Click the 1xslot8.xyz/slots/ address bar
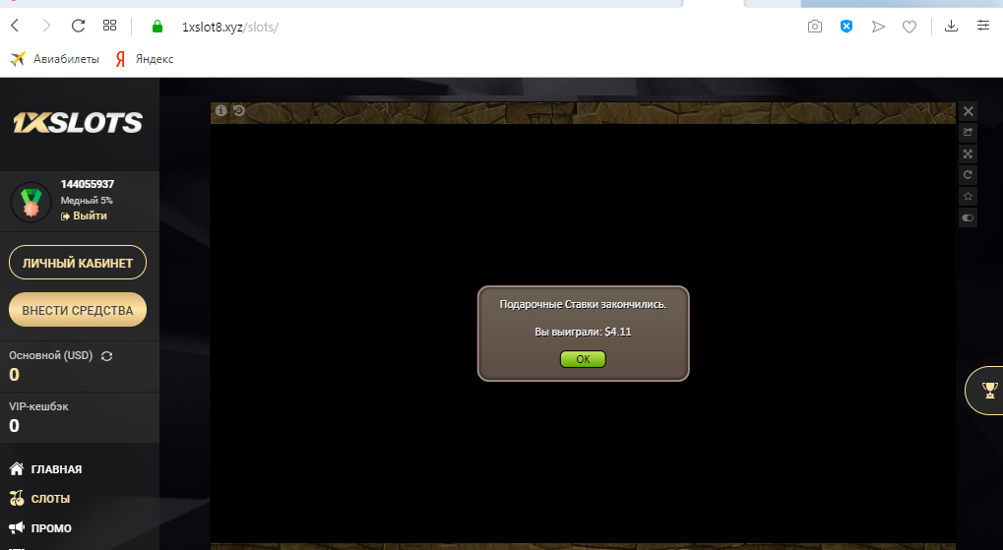 click(x=230, y=27)
